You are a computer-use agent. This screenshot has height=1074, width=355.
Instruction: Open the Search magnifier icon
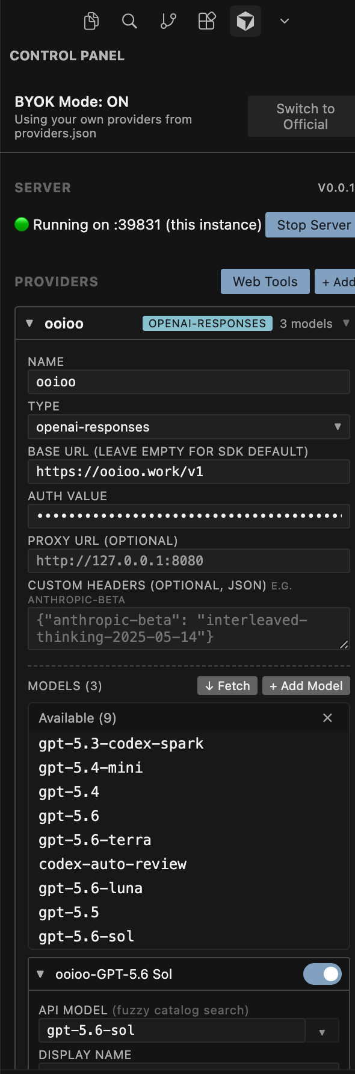tap(129, 21)
